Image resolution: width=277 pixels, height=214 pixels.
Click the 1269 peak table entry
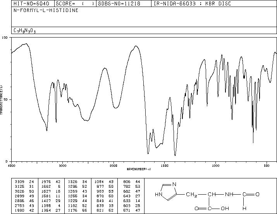77,191
